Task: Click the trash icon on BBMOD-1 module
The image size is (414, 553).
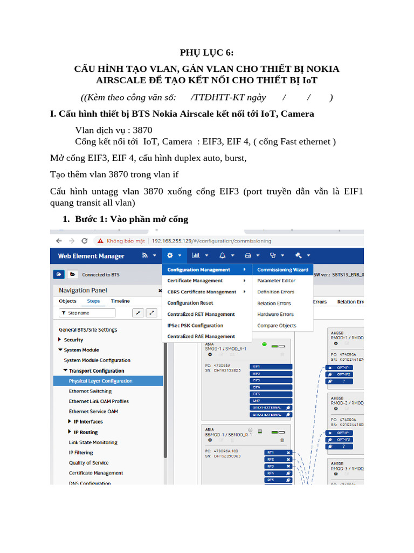Action: point(282,440)
